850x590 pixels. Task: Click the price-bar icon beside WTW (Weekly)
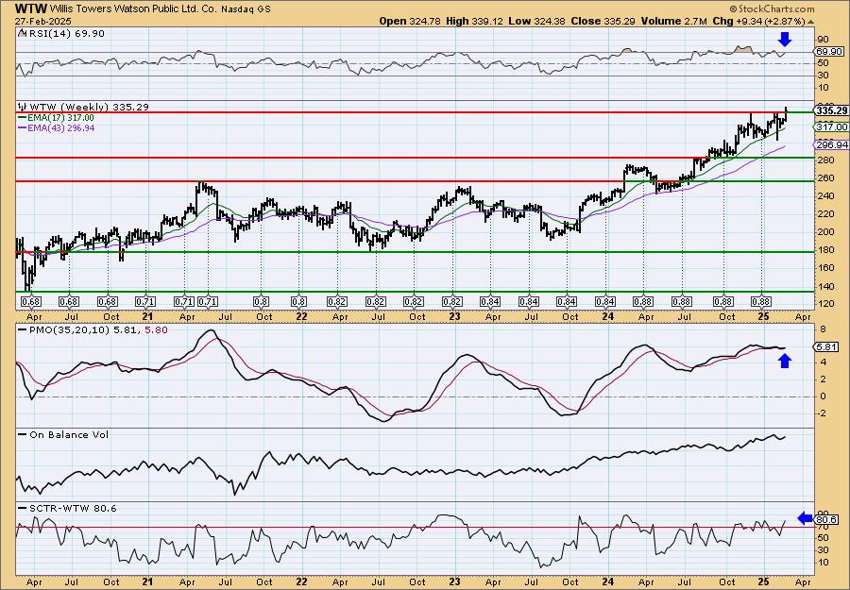coord(23,107)
